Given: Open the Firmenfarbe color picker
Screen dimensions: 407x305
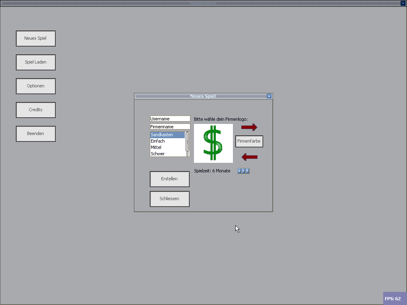Looking at the screenshot, I should tap(249, 141).
